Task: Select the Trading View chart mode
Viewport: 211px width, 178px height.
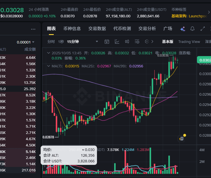Action: tap(189, 42)
